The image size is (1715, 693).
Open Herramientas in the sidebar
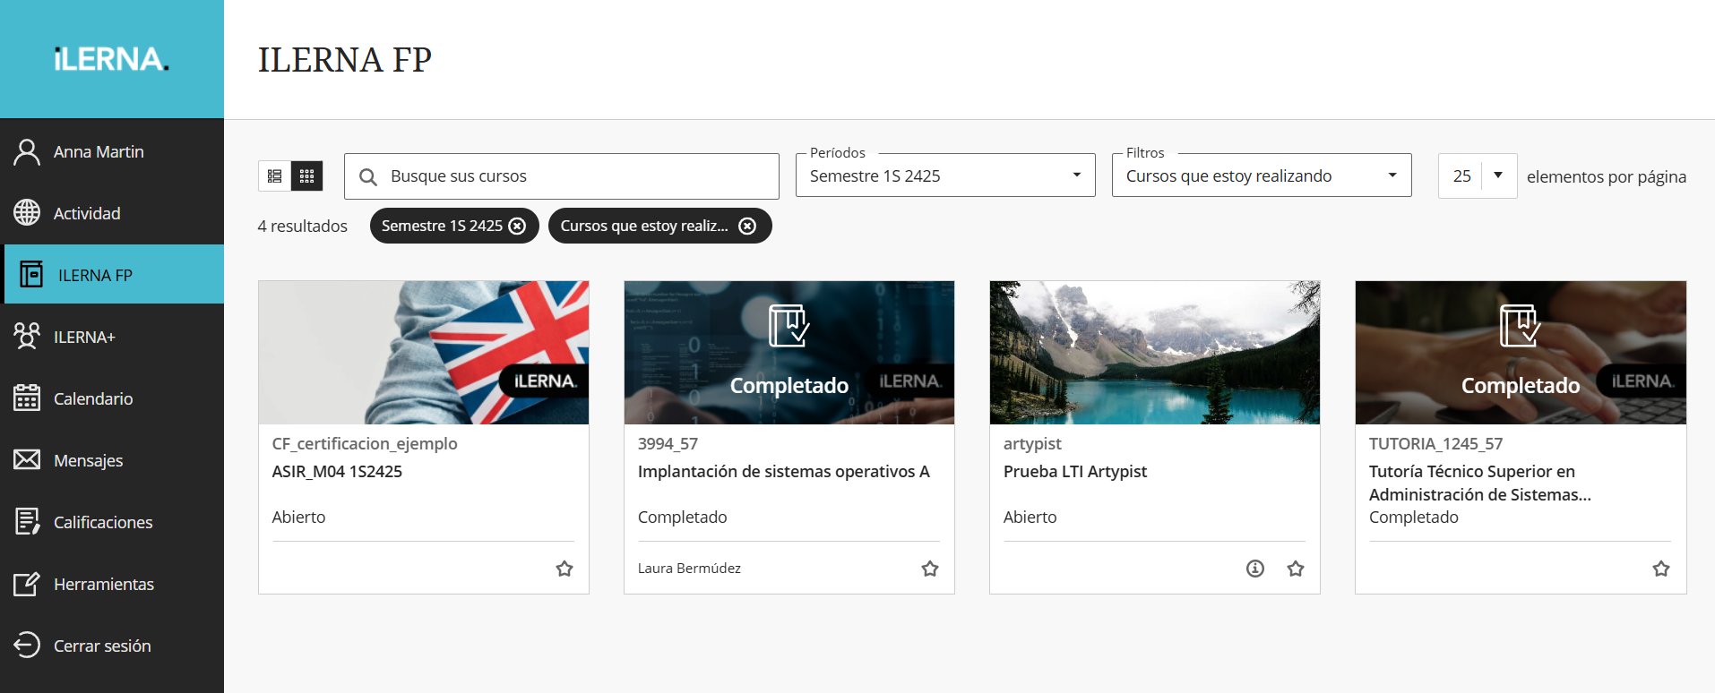pyautogui.click(x=103, y=584)
